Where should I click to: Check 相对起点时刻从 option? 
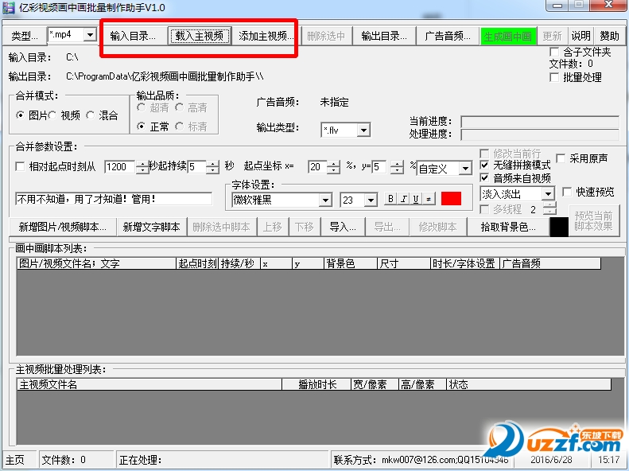(56, 166)
